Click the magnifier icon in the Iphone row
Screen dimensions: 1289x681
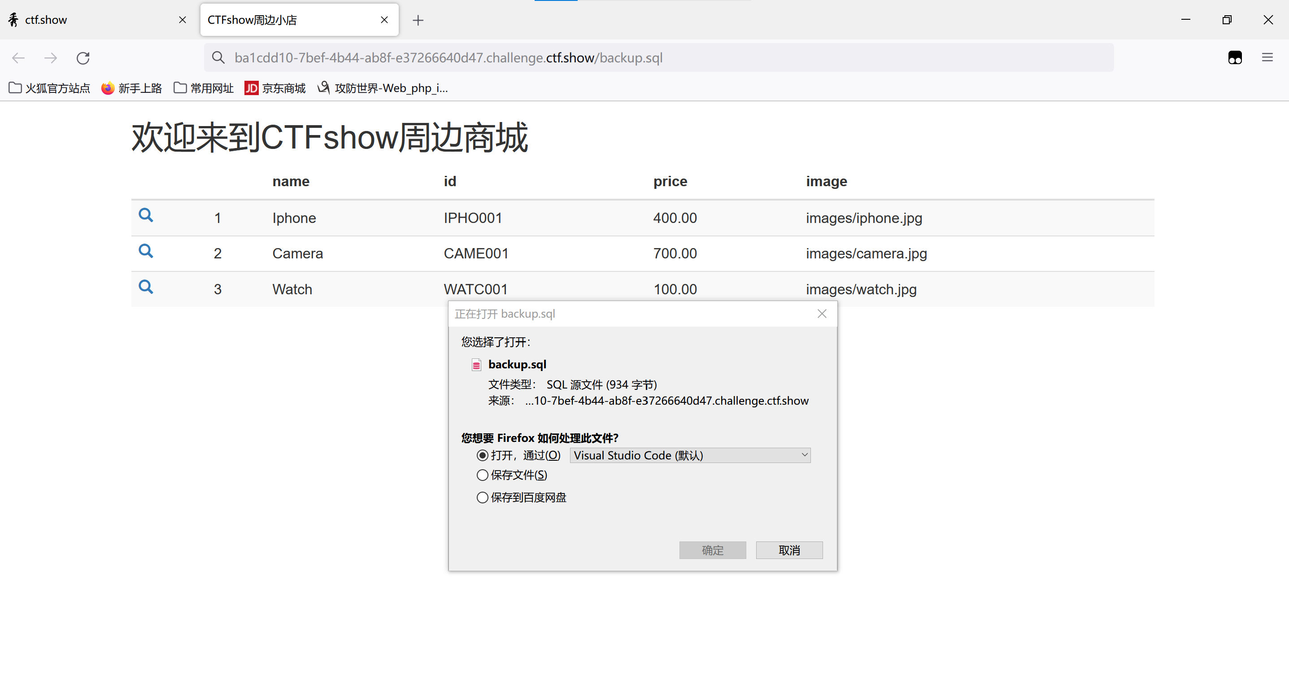(146, 215)
